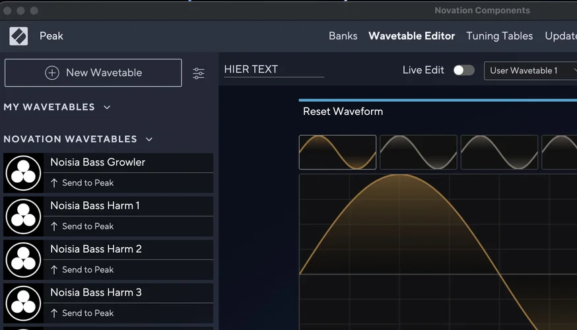Screen dimensions: 577x330
Task: Select the Noisia Bass Growler wavetable name
Action: tap(98, 162)
